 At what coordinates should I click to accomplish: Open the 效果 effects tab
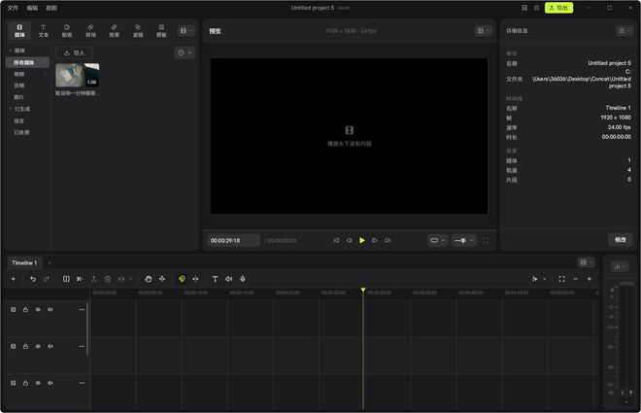[115, 31]
